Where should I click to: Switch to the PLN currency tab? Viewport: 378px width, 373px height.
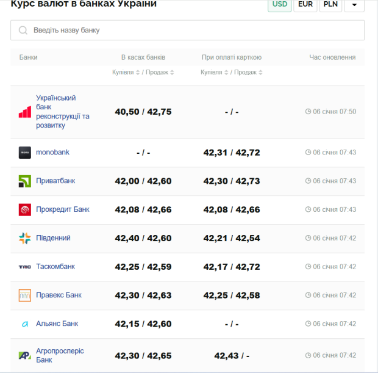pyautogui.click(x=330, y=4)
